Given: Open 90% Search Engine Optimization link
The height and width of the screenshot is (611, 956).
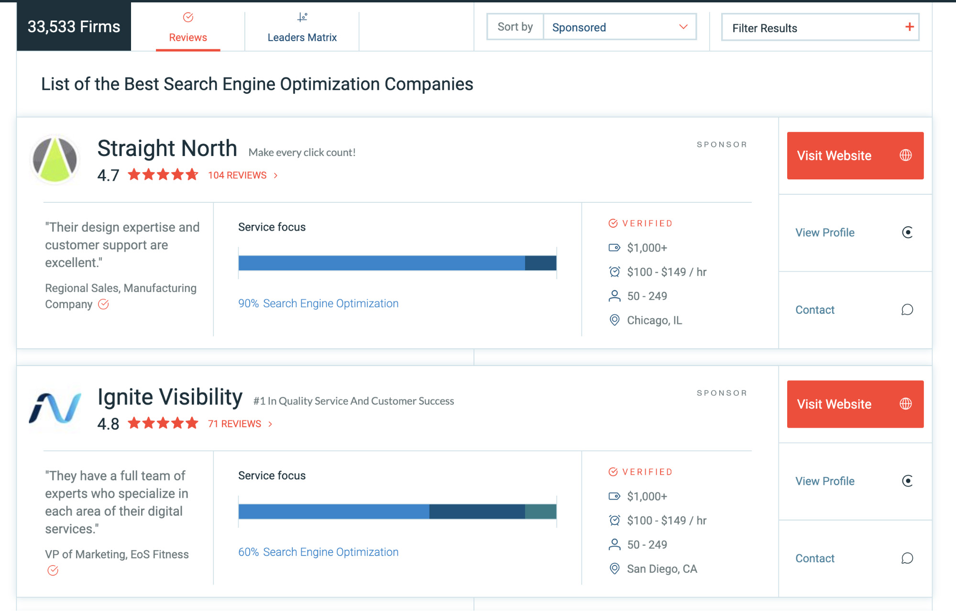Looking at the screenshot, I should tap(318, 303).
